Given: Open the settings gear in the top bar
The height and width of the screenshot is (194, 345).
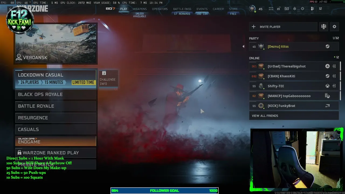Looking at the screenshot, I should tap(303, 9).
